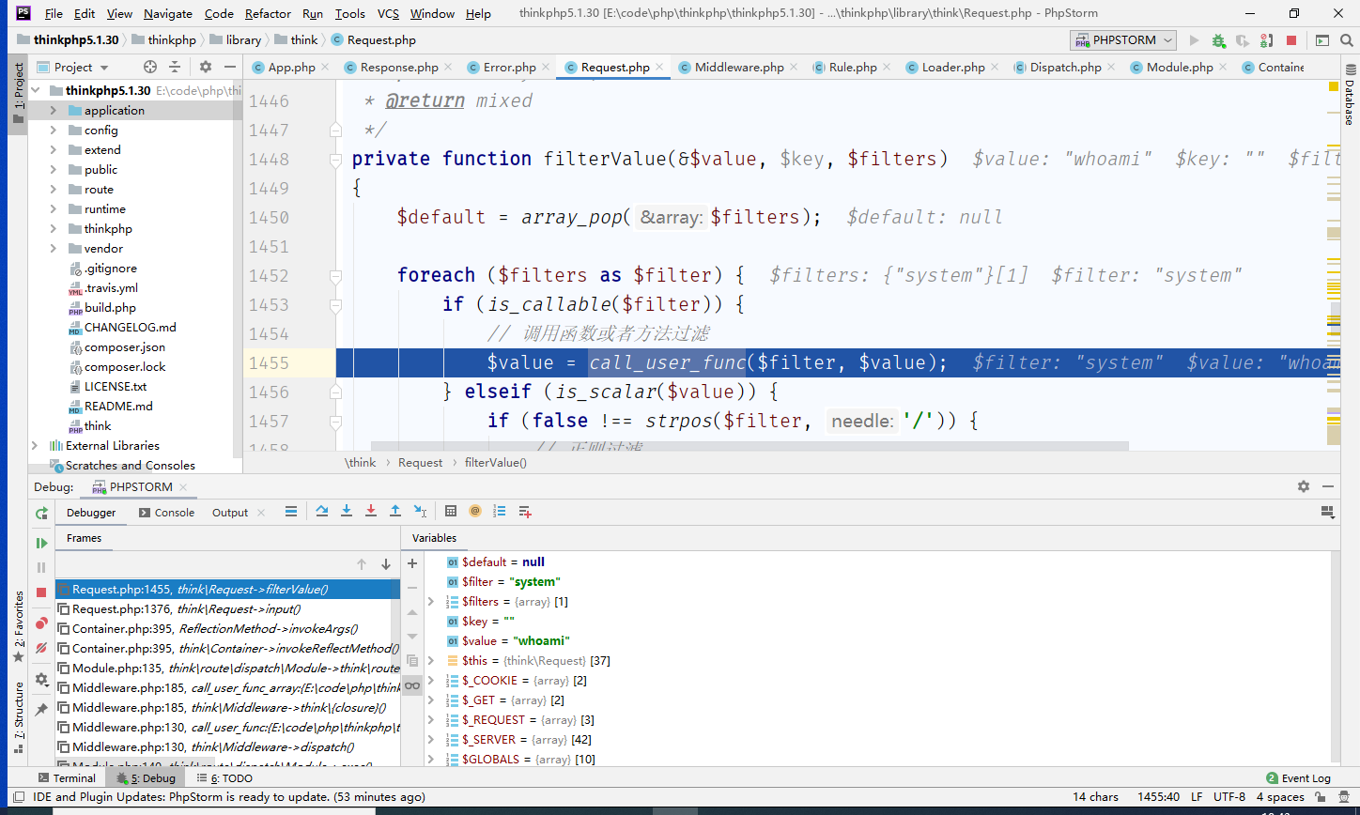This screenshot has height=815, width=1360.
Task: Expand the vendor folder
Action: coord(54,248)
